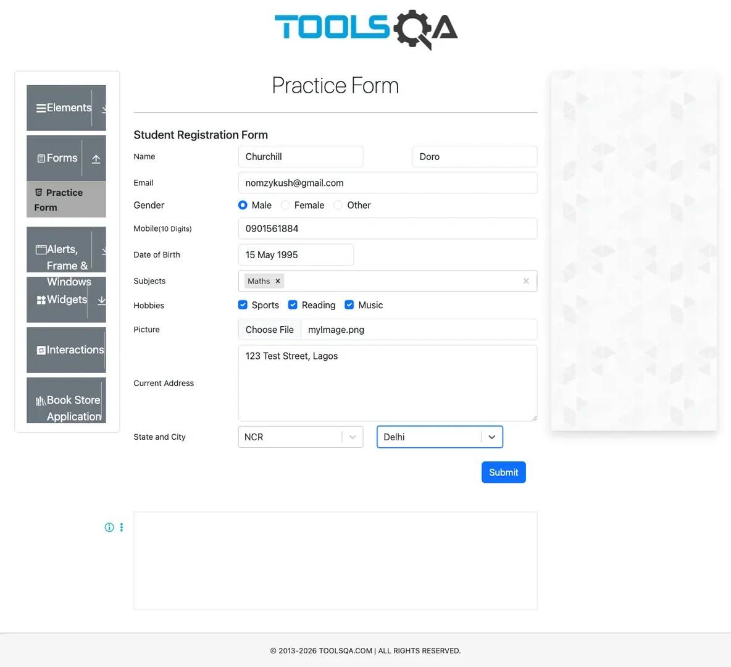This screenshot has width=731, height=667.
Task: Select the Female gender radio
Action: (x=285, y=205)
